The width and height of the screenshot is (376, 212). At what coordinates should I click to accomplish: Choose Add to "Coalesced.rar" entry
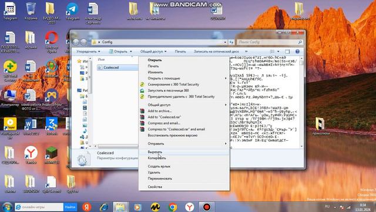[184, 117]
